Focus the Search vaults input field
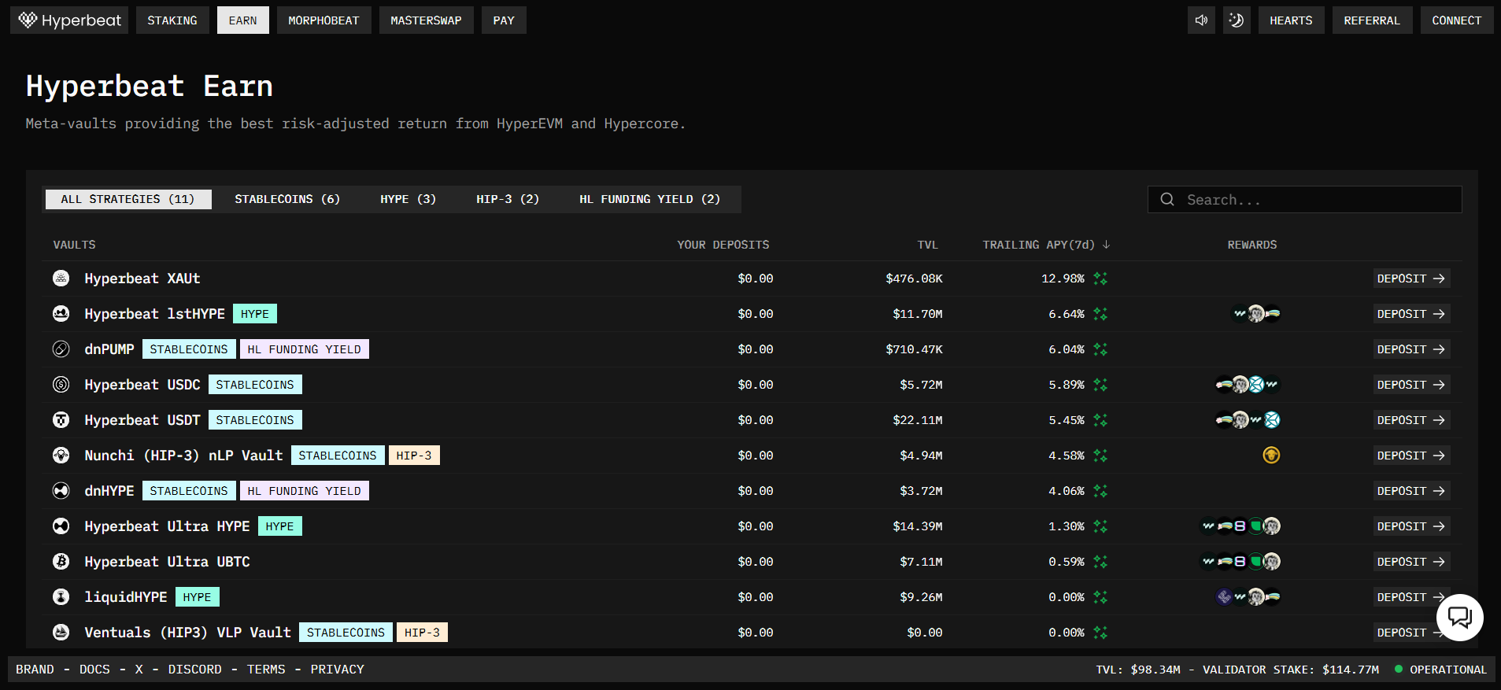Viewport: 1501px width, 690px height. pyautogui.click(x=1304, y=200)
